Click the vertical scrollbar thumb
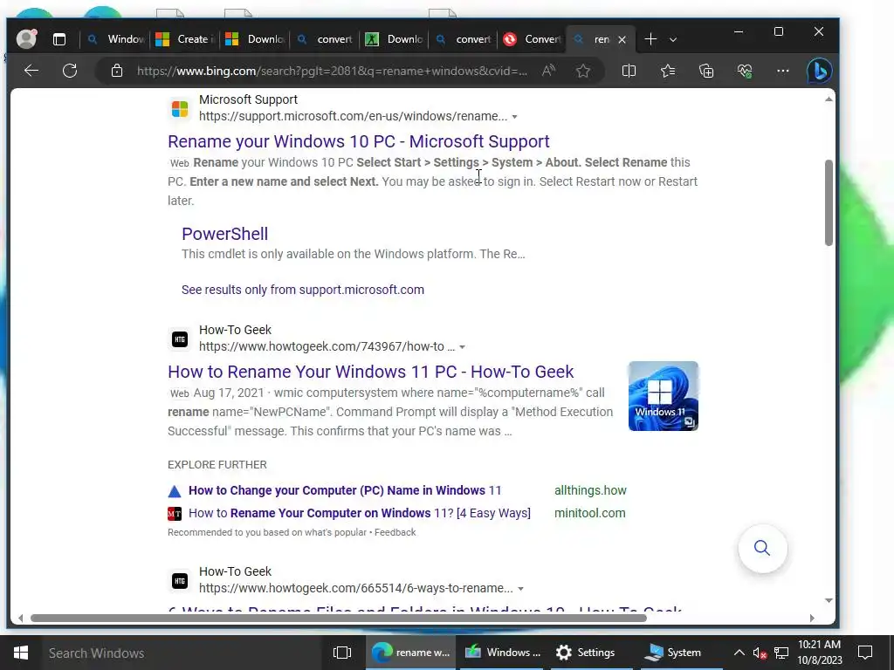 [x=829, y=202]
